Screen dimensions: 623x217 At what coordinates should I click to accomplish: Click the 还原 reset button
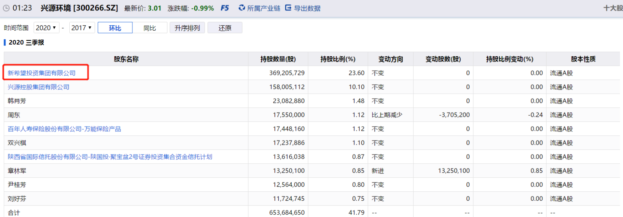225,28
